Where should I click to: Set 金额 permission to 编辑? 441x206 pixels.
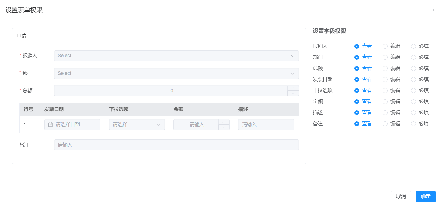tap(385, 101)
